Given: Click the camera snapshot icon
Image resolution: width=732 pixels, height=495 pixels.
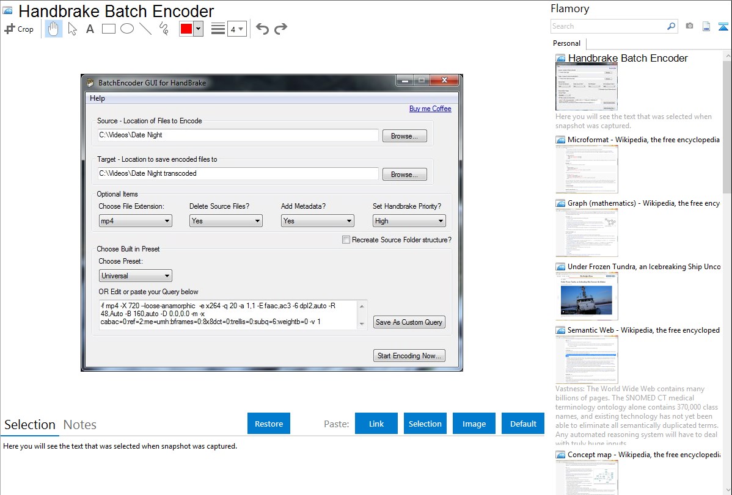Looking at the screenshot, I should pyautogui.click(x=689, y=26).
